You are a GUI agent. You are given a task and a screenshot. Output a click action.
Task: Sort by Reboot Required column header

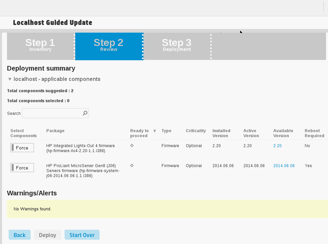[x=314, y=133]
